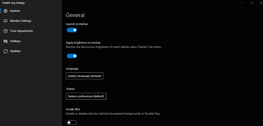
Task: Click the 'Acrylic Blur' label
Action: pyautogui.click(x=73, y=109)
